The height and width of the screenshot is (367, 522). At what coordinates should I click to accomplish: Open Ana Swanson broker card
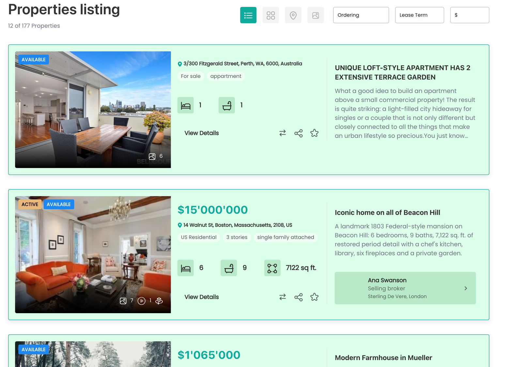pyautogui.click(x=405, y=288)
